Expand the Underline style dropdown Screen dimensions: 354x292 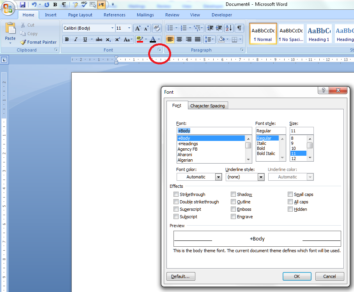click(261, 177)
